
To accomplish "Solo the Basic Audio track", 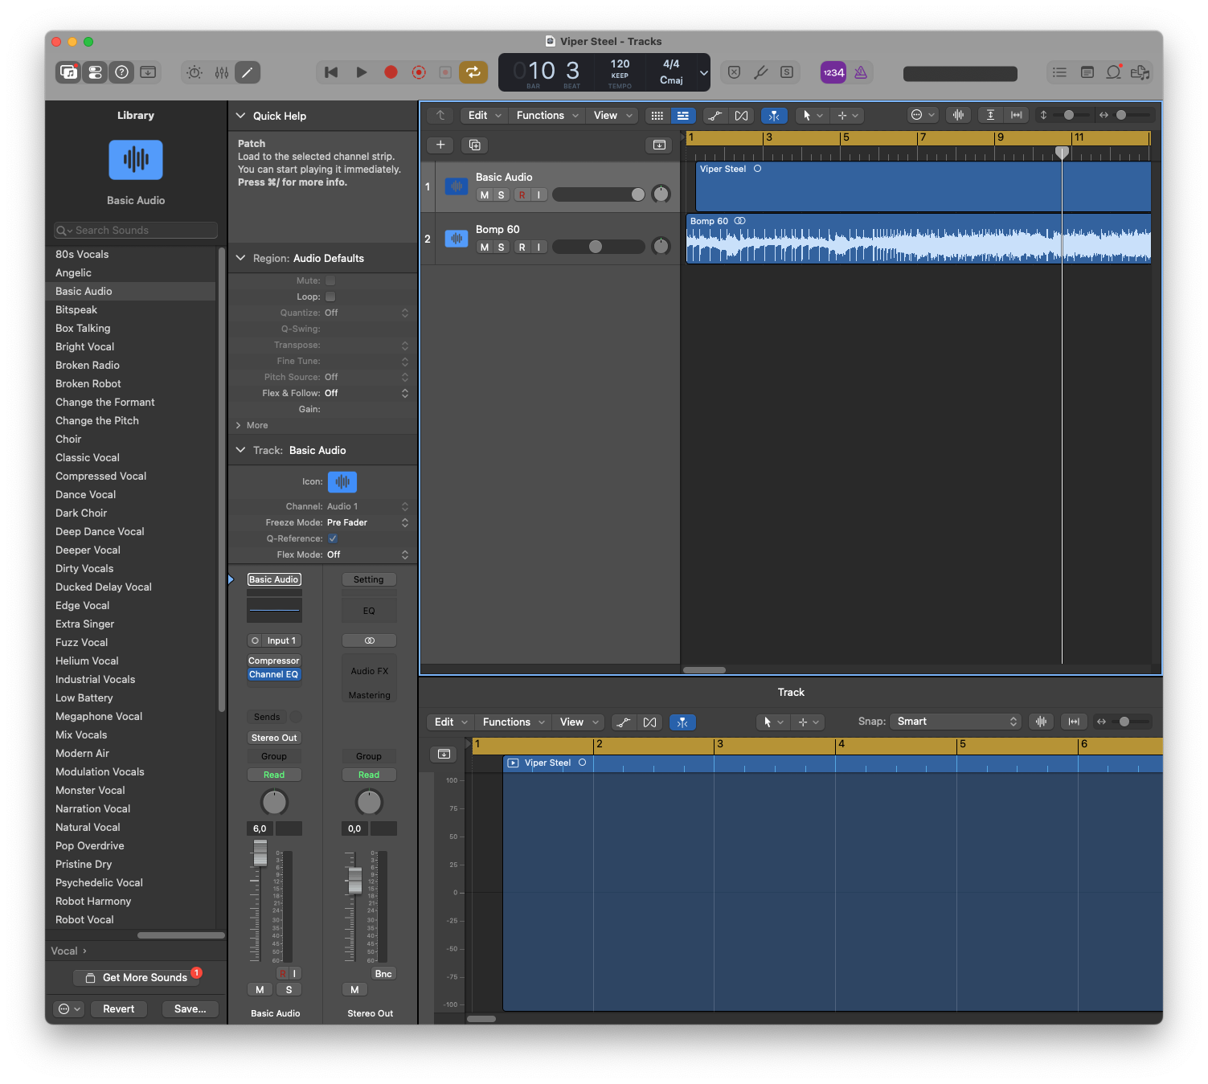I will [502, 194].
